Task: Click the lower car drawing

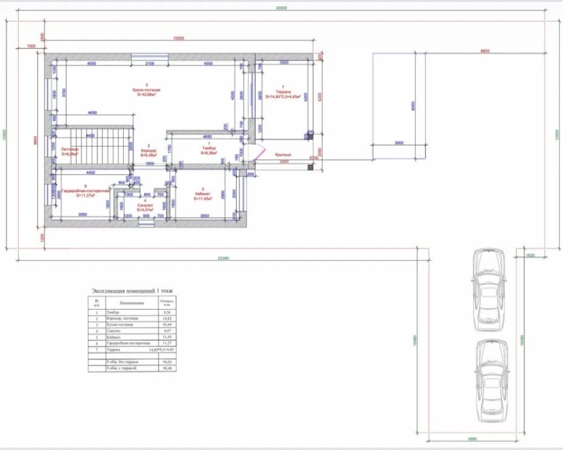Action: pyautogui.click(x=491, y=382)
